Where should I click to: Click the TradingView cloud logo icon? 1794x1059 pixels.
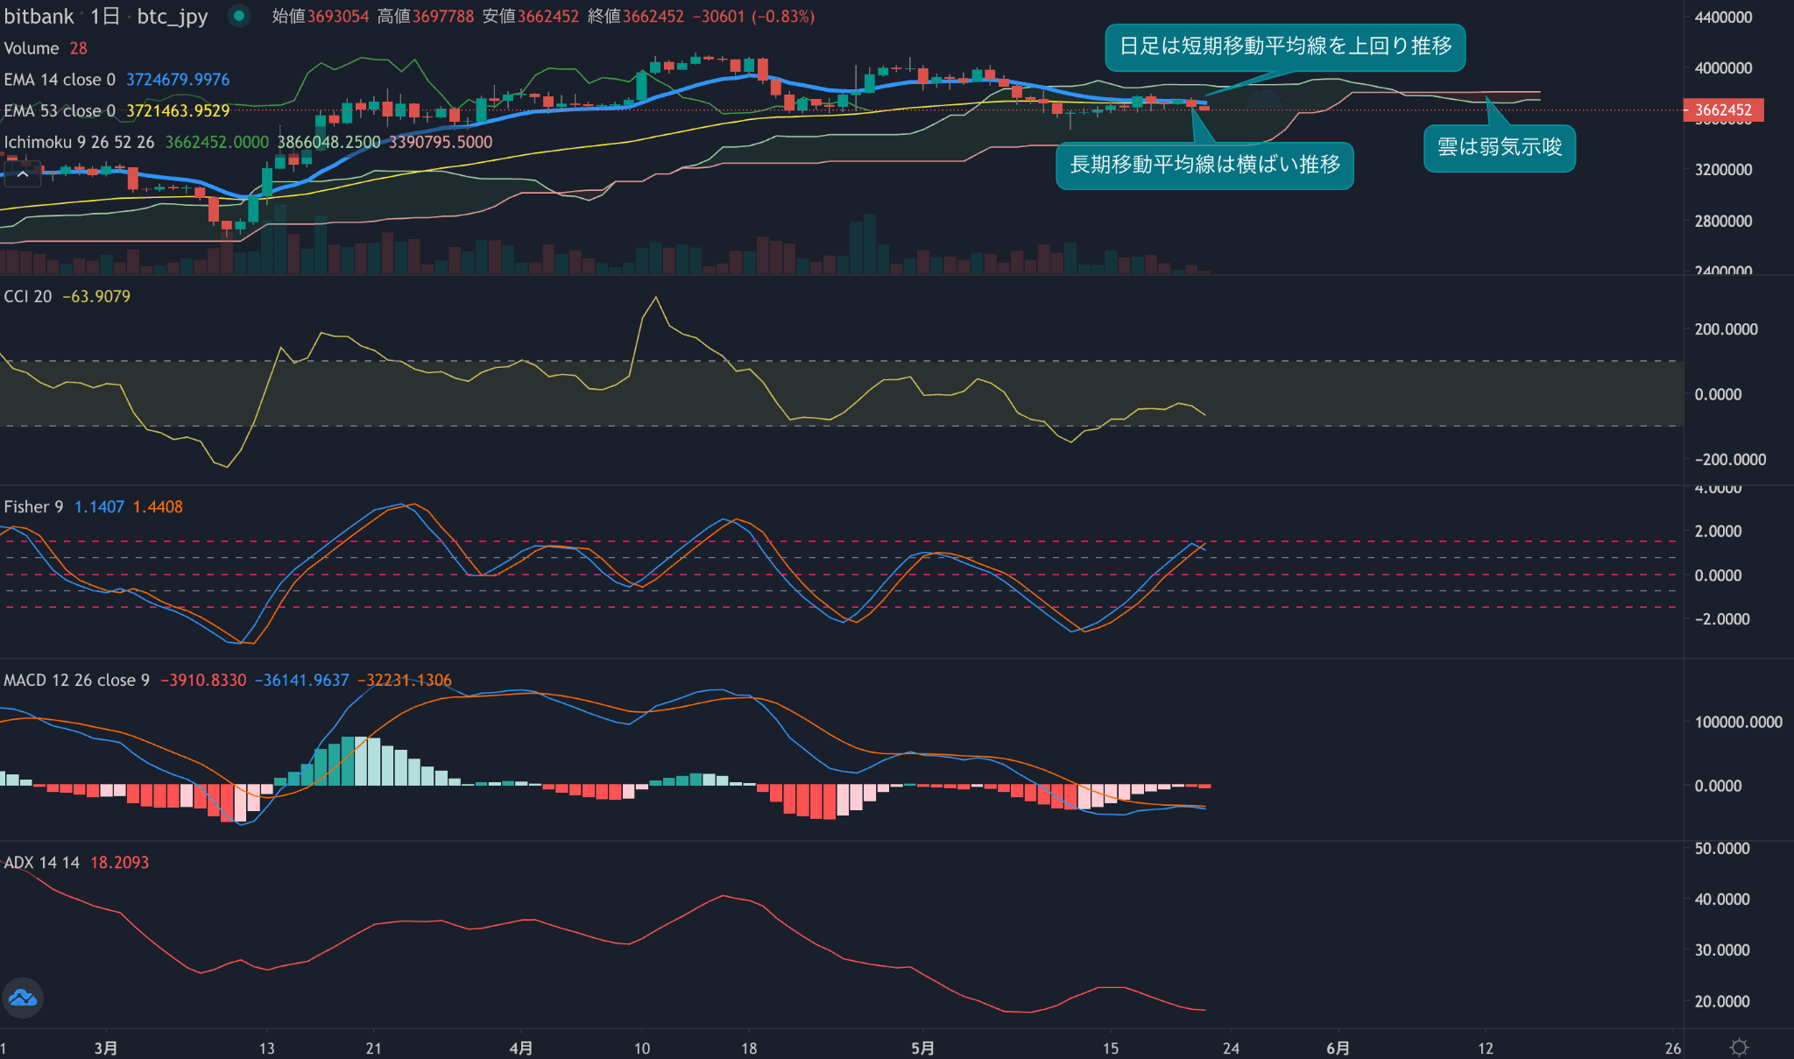(23, 998)
